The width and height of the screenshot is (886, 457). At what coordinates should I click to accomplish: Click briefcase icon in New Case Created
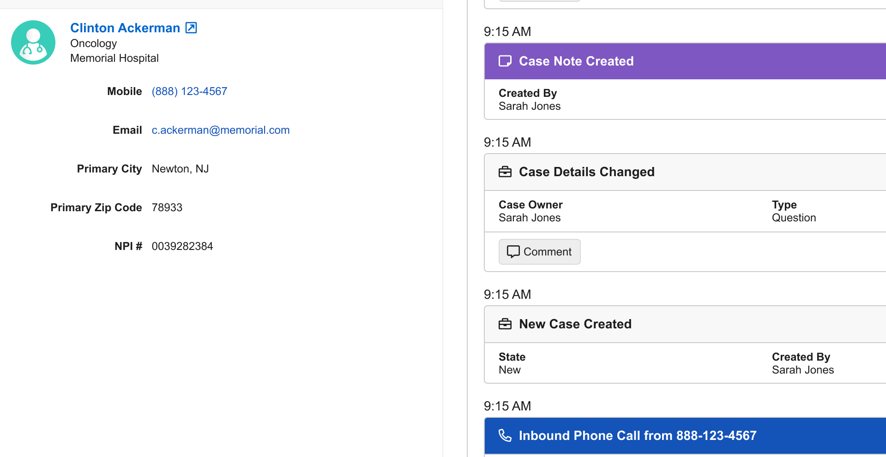(505, 324)
